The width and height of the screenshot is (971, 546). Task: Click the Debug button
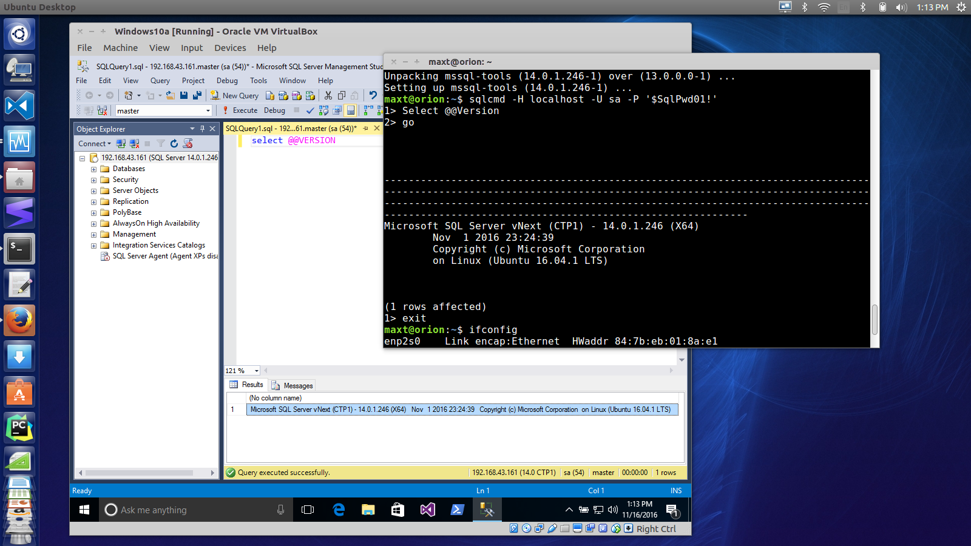click(x=274, y=110)
